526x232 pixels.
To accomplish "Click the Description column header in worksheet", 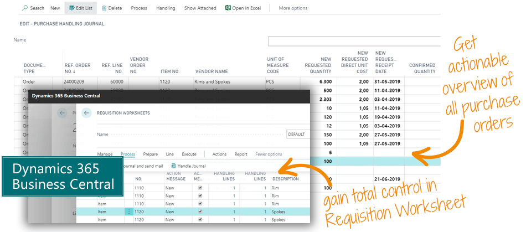I will [286, 179].
